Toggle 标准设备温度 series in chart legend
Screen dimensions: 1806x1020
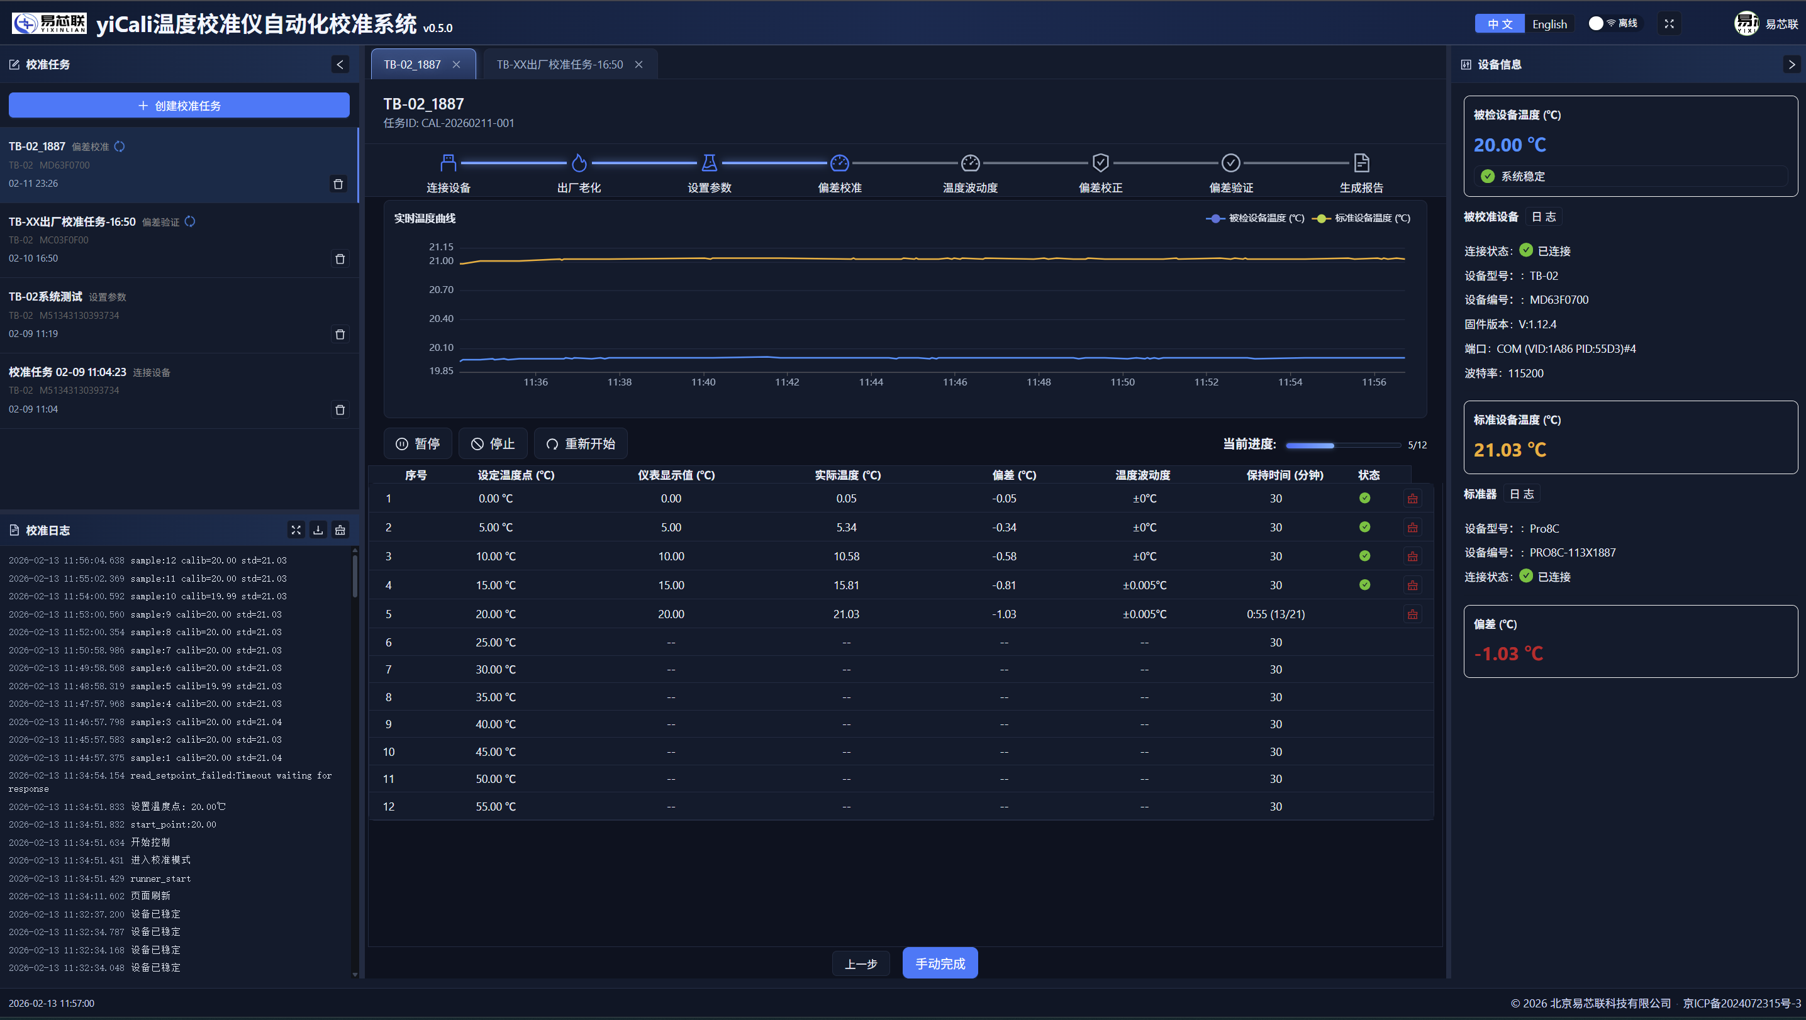point(1361,218)
